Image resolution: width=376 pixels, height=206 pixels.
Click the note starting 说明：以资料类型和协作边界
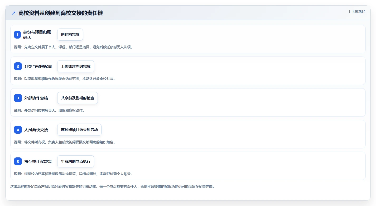[65, 79]
